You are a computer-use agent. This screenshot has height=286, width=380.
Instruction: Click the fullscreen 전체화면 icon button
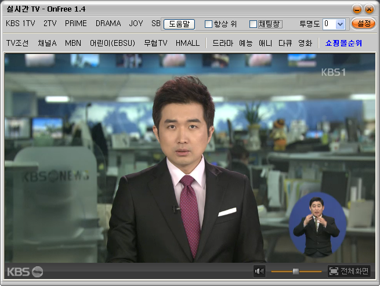tap(349, 271)
